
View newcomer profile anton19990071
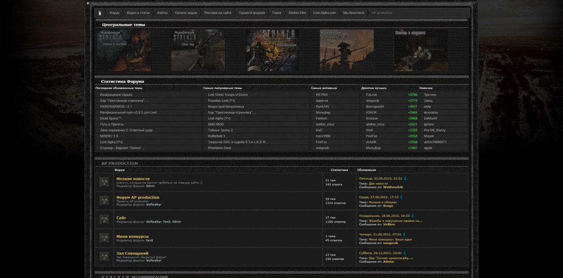[435, 142]
